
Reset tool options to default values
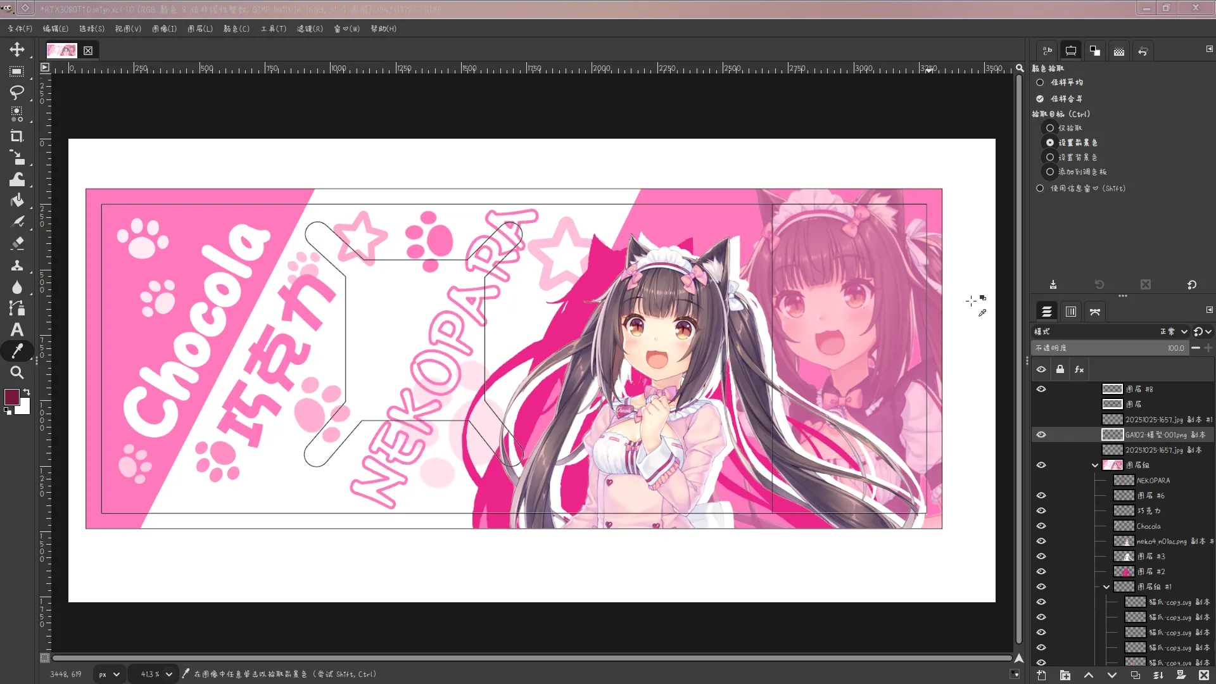1192,284
